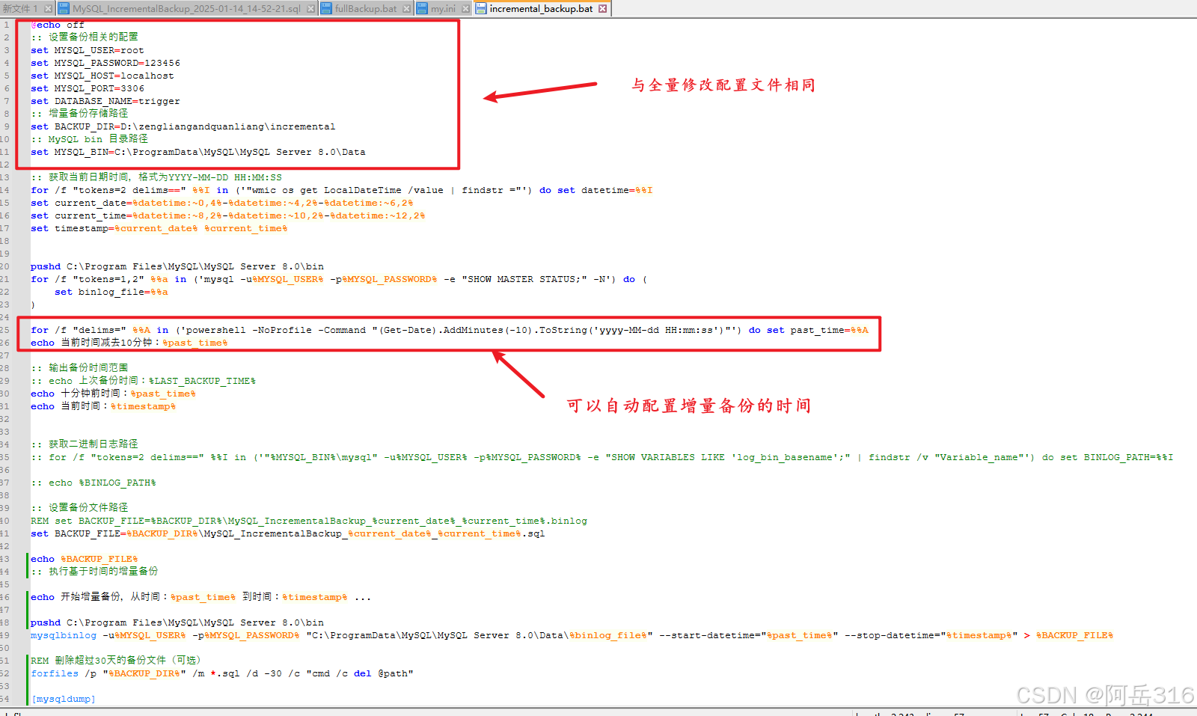Click the 'REM set BACKUP_FILE' binlog line
The image size is (1197, 716).
[309, 521]
